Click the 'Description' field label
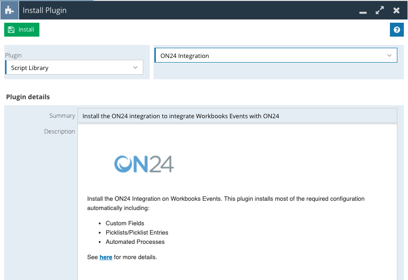The width and height of the screenshot is (408, 280). tap(59, 131)
